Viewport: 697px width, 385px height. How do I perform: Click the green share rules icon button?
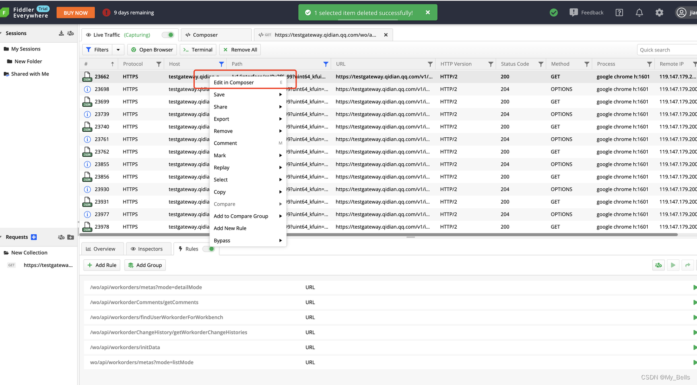(658, 265)
